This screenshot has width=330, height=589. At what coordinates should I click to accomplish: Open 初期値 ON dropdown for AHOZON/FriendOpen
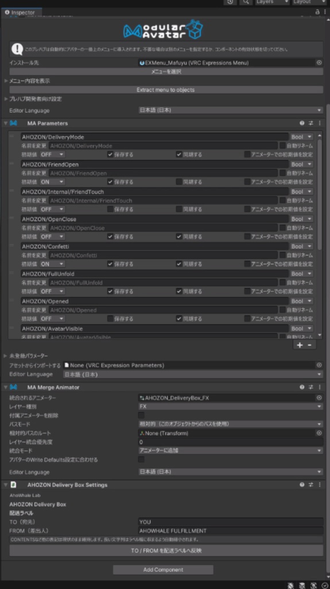coord(52,182)
